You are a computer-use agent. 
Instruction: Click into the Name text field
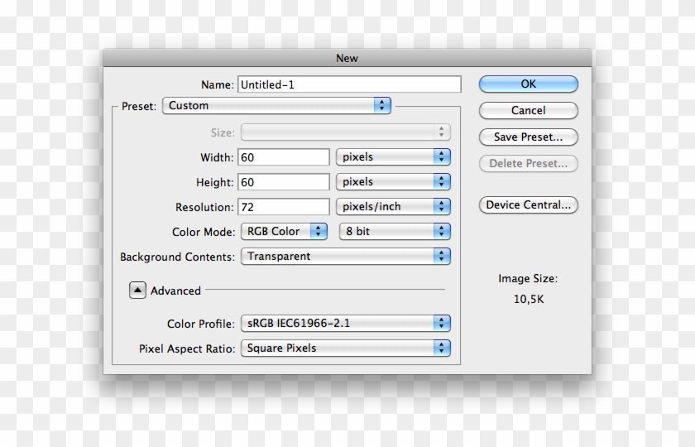(349, 84)
